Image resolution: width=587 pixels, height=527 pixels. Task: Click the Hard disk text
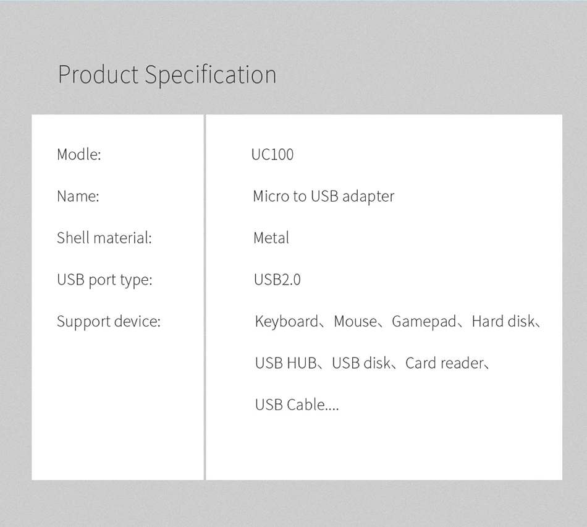click(503, 321)
